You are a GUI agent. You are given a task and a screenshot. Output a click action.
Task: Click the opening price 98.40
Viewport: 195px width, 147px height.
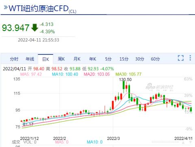pyautogui.click(x=39, y=69)
